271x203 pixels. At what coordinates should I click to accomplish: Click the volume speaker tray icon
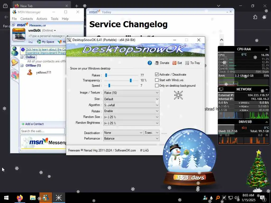237,198
